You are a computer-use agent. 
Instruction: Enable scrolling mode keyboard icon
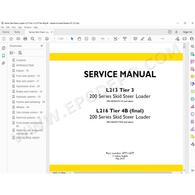[125, 39]
